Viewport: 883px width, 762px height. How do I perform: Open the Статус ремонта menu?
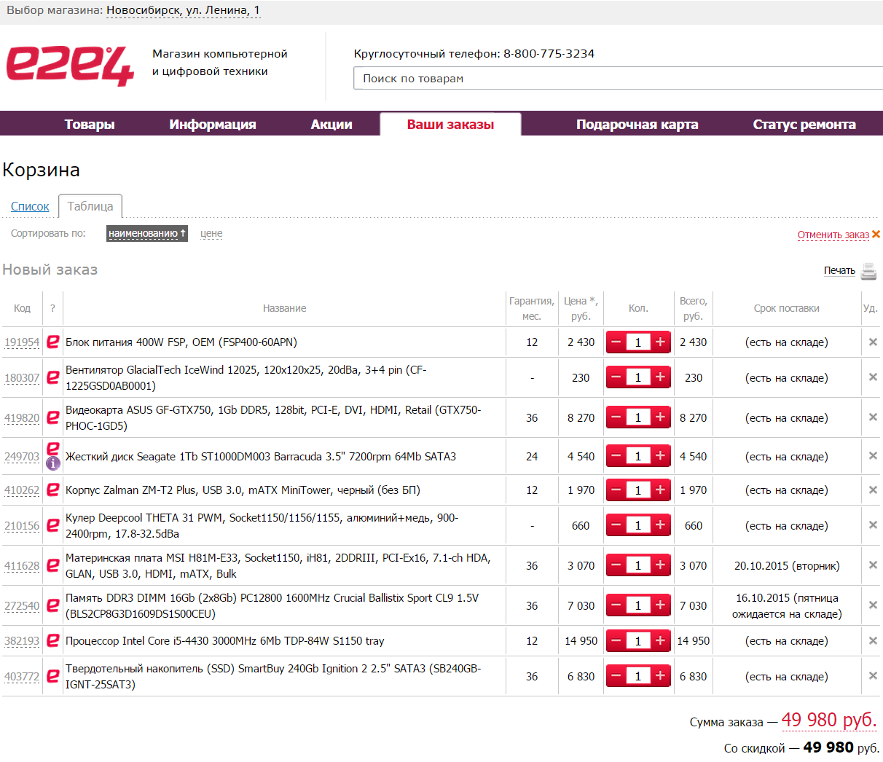[x=804, y=124]
